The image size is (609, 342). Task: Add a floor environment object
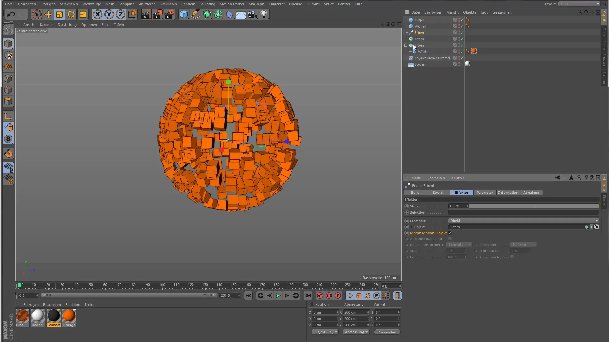241,14
